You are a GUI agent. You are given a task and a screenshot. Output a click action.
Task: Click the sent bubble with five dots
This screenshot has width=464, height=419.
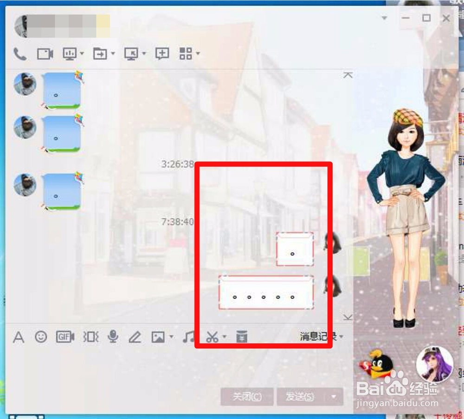(266, 293)
